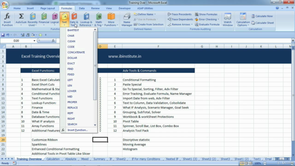Open the Logical functions library
Image resolution: width=295 pixels, height=166 pixels.
(x=54, y=19)
